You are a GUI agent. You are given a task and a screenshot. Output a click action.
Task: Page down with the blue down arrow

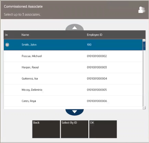tap(74, 112)
